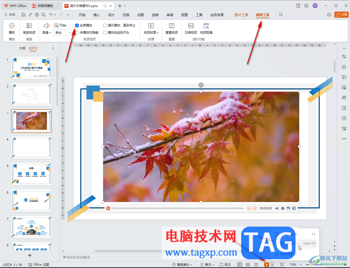Mute the video using player speaker icon
Screen dimensions: 350x268
277,208
